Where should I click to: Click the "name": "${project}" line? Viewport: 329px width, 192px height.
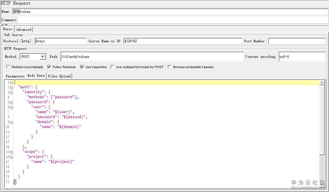(x=53, y=162)
